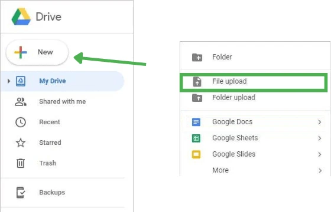Click the Google Slides icon

pos(196,154)
